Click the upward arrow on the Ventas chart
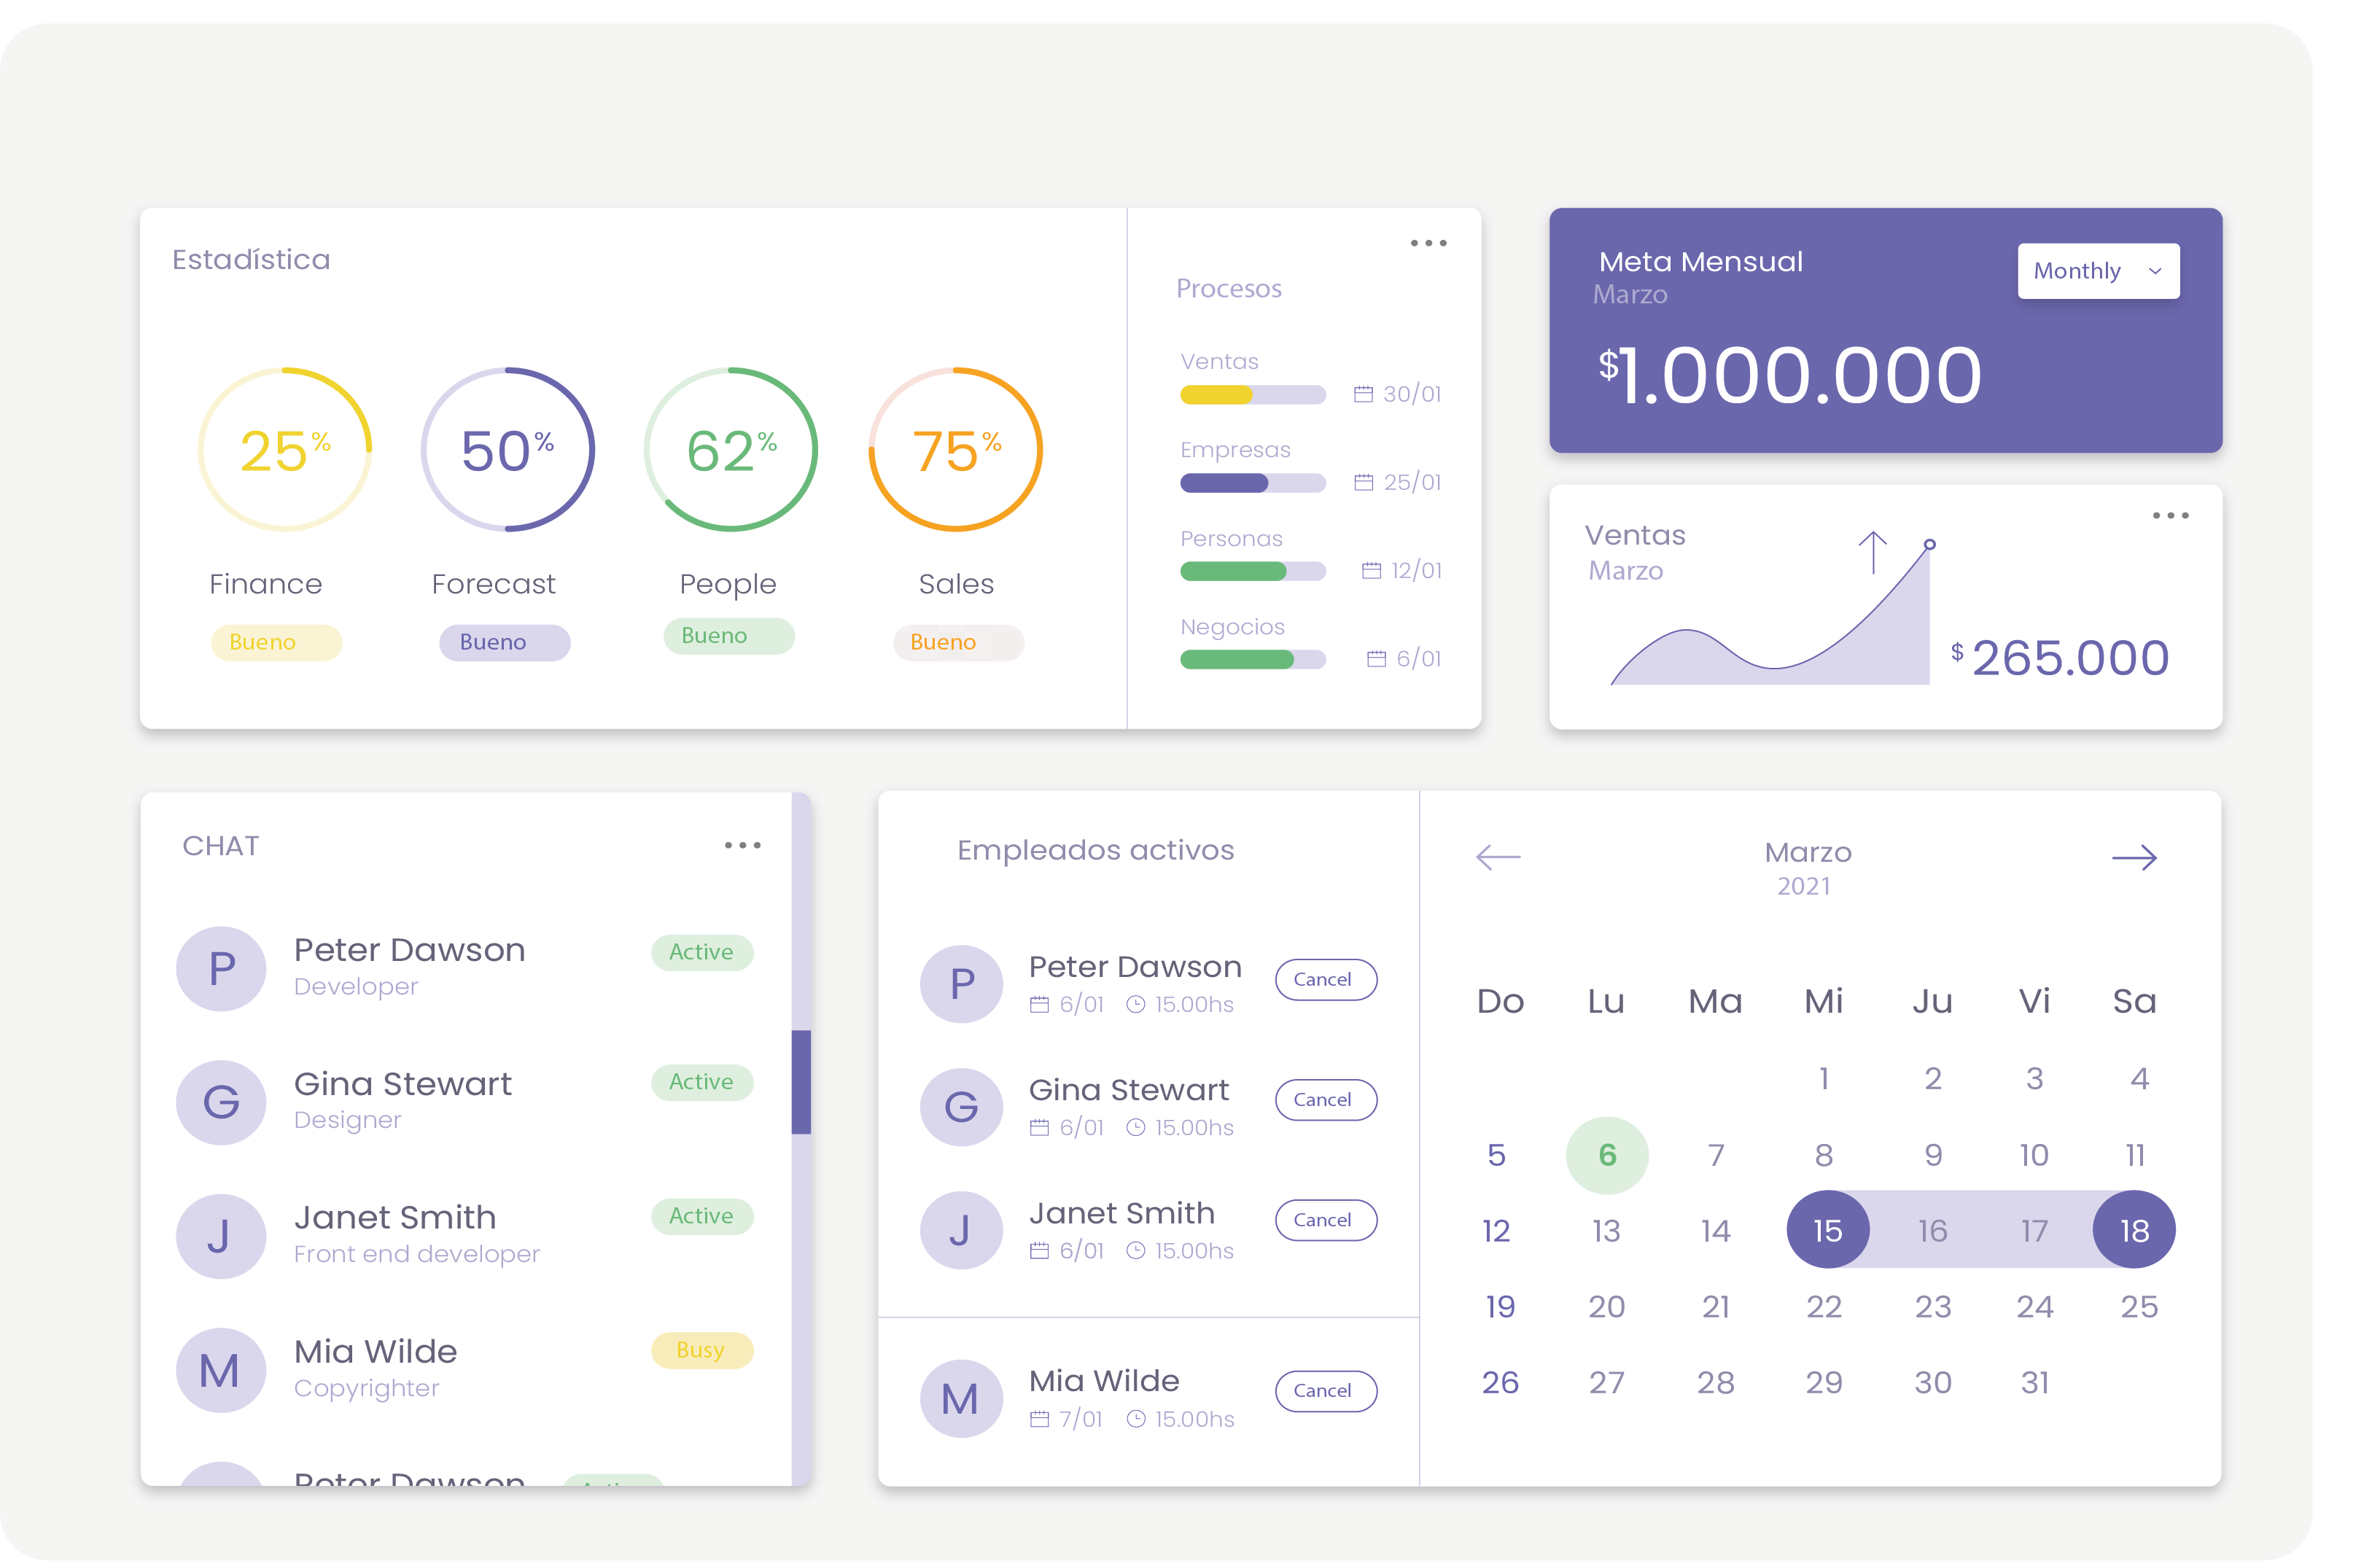The width and height of the screenshot is (2380, 1561). tap(1872, 552)
